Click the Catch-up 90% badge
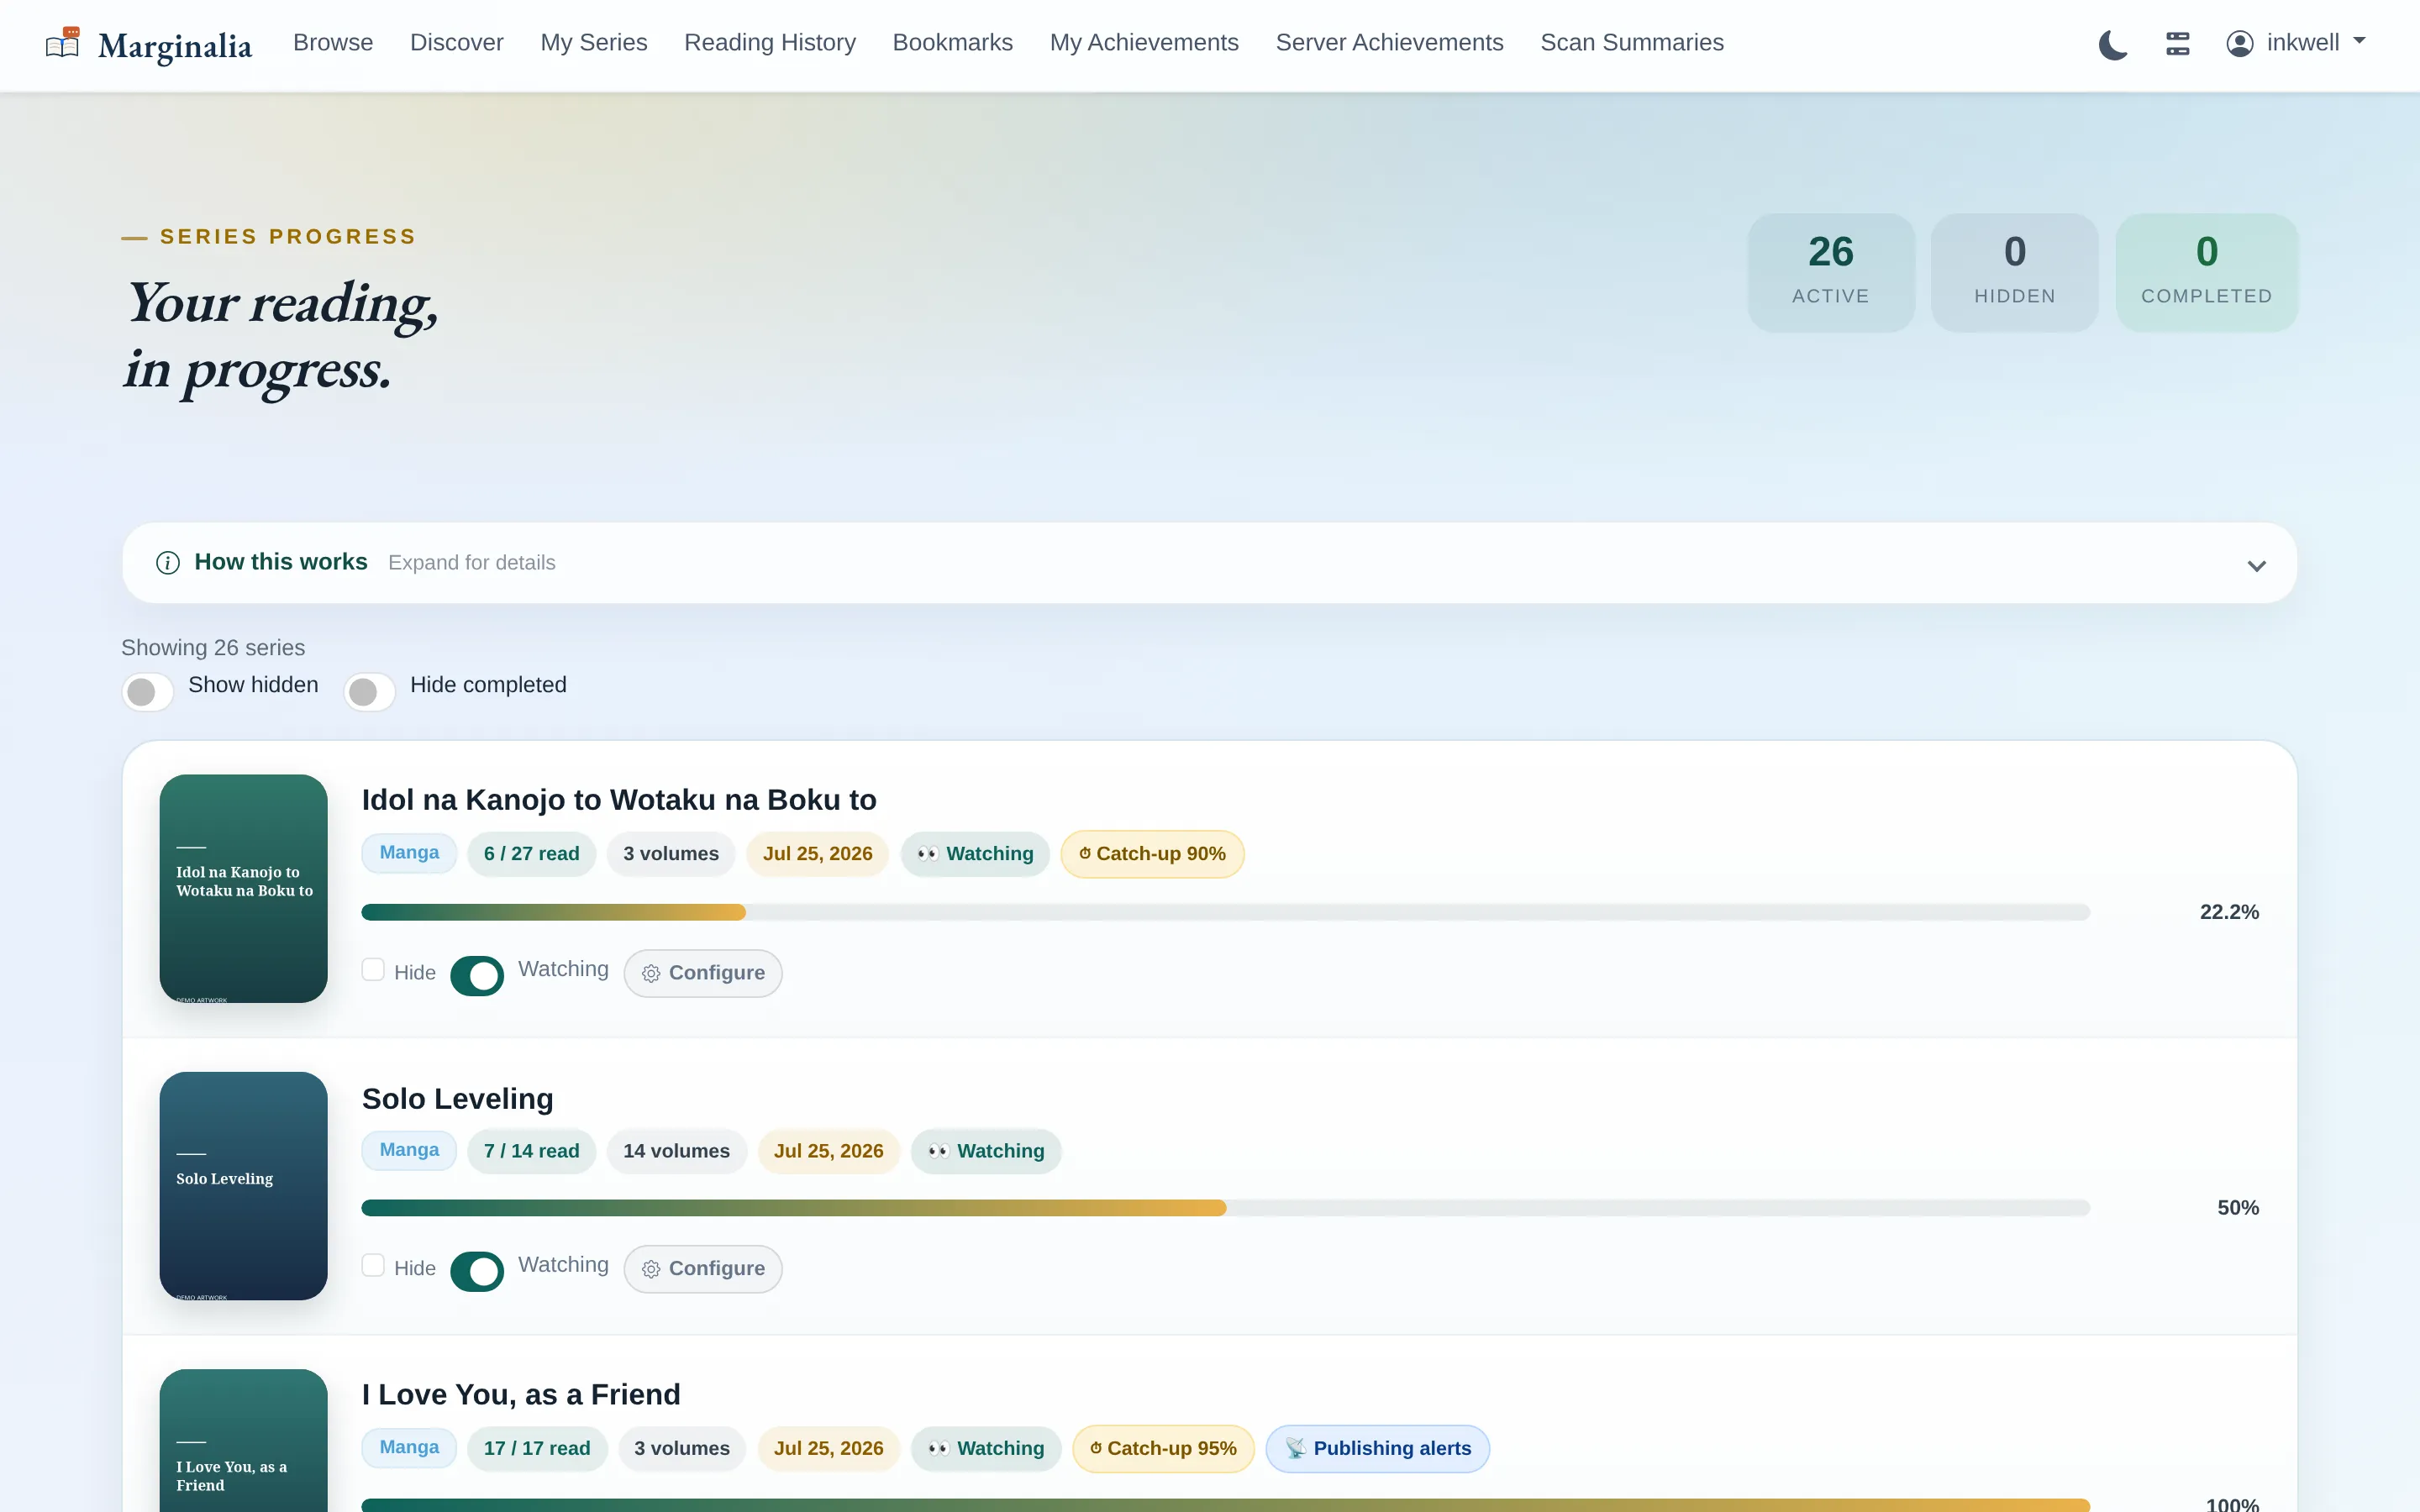The image size is (2420, 1512). click(x=1152, y=854)
